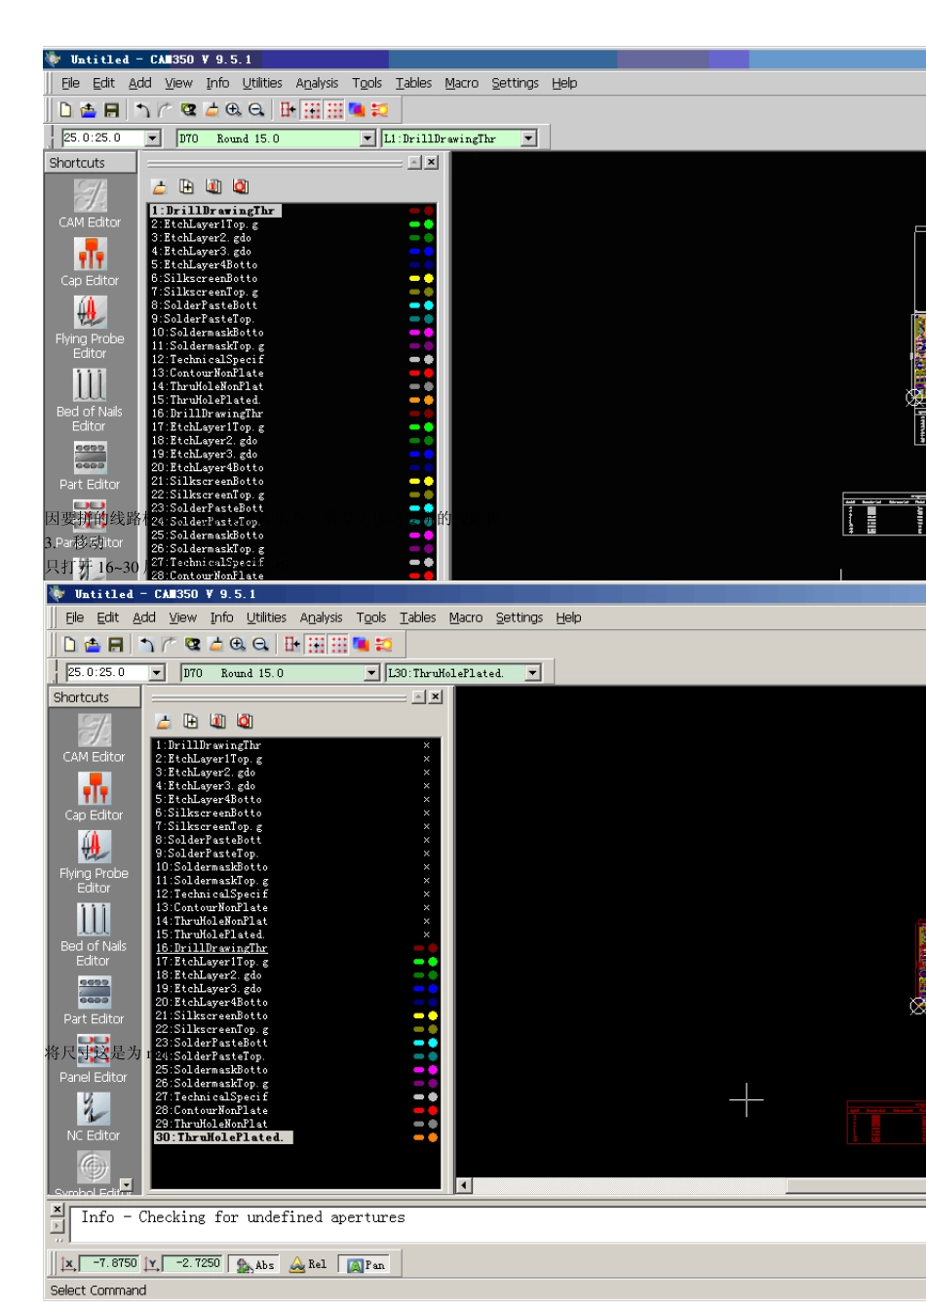This screenshot has width=926, height=1311.
Task: Click New file icon in upper window
Action: [x=65, y=110]
